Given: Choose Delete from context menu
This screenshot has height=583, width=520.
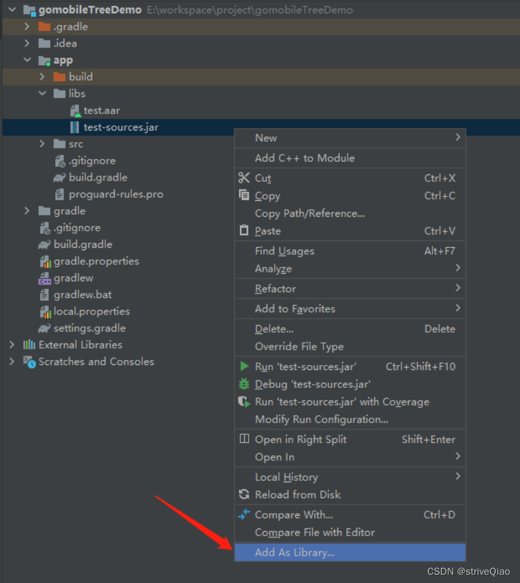Looking at the screenshot, I should [349, 329].
